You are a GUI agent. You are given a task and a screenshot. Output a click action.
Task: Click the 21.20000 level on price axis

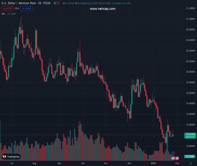(190, 9)
